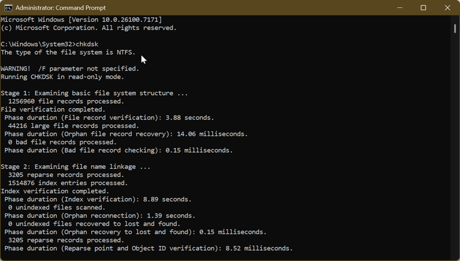Click "Running CHKDSK in read-only mode" line
This screenshot has width=460, height=261.
[x=62, y=77]
